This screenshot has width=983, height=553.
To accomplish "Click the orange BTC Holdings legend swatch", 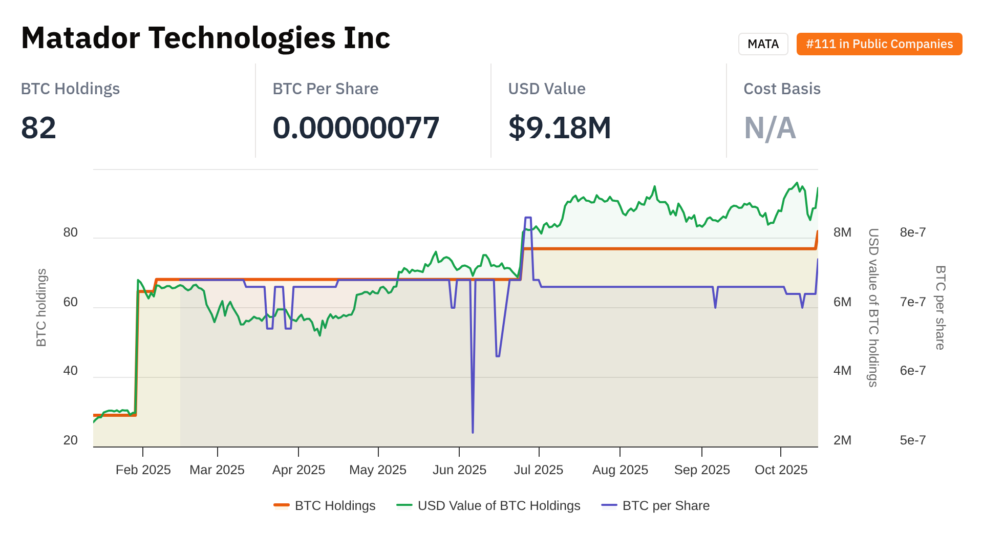I will [282, 505].
